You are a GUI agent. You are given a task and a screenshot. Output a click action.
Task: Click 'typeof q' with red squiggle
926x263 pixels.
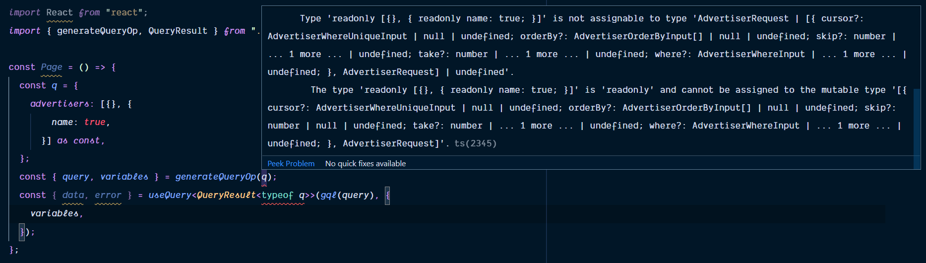(283, 195)
